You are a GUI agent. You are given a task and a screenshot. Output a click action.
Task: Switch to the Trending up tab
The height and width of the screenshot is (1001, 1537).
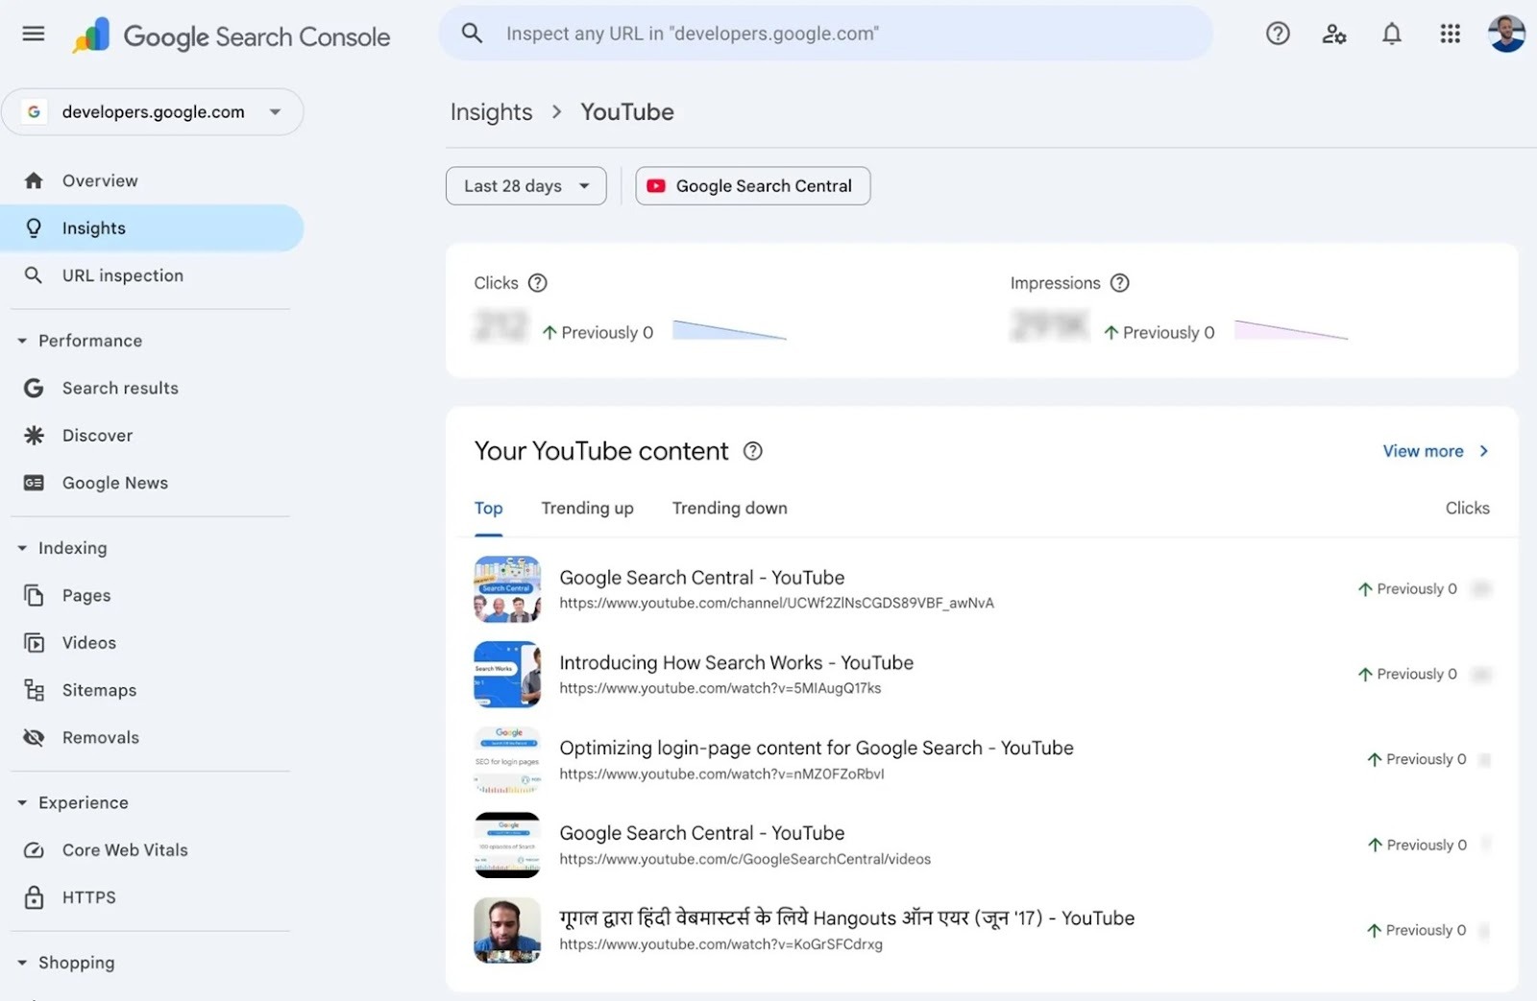(587, 508)
